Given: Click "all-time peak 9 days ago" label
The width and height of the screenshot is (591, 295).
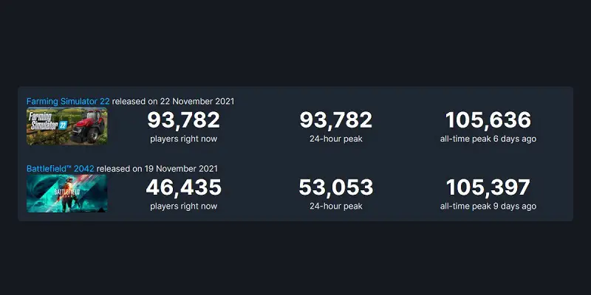Looking at the screenshot, I should coord(488,206).
